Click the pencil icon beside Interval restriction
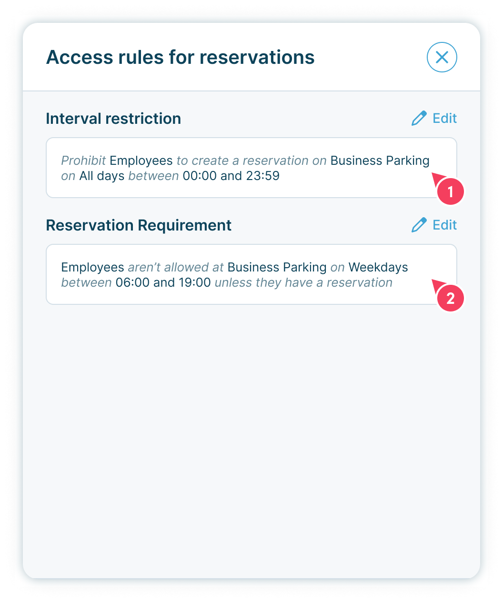Screen dimensions: 503x602 [x=419, y=119]
